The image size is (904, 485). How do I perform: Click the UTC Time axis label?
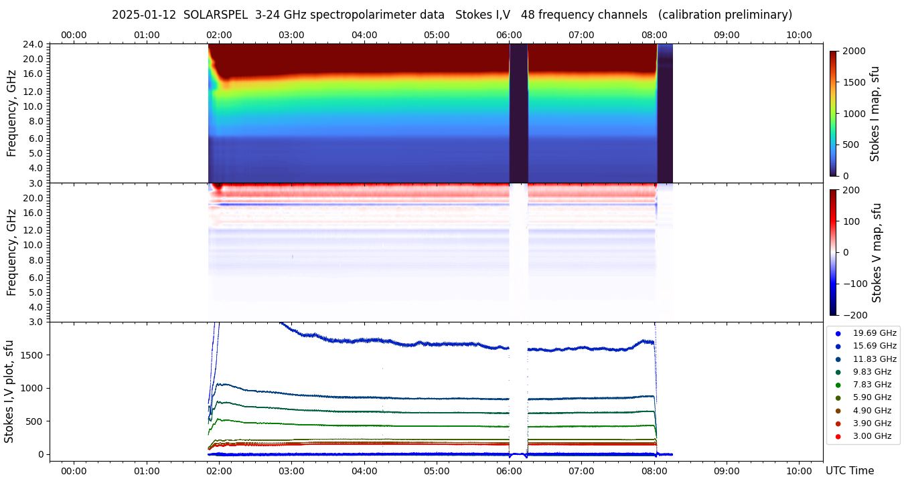[850, 471]
